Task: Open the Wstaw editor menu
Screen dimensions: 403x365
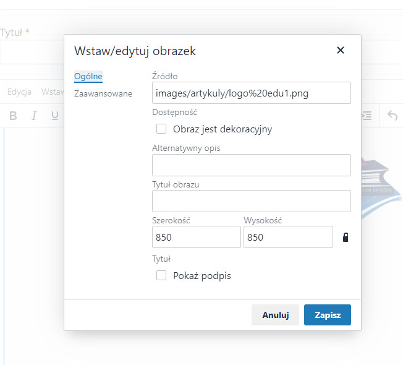Action: [53, 92]
